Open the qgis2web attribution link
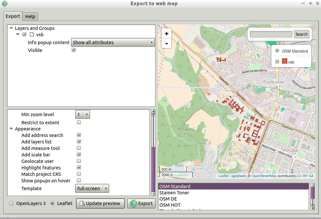 239,176
